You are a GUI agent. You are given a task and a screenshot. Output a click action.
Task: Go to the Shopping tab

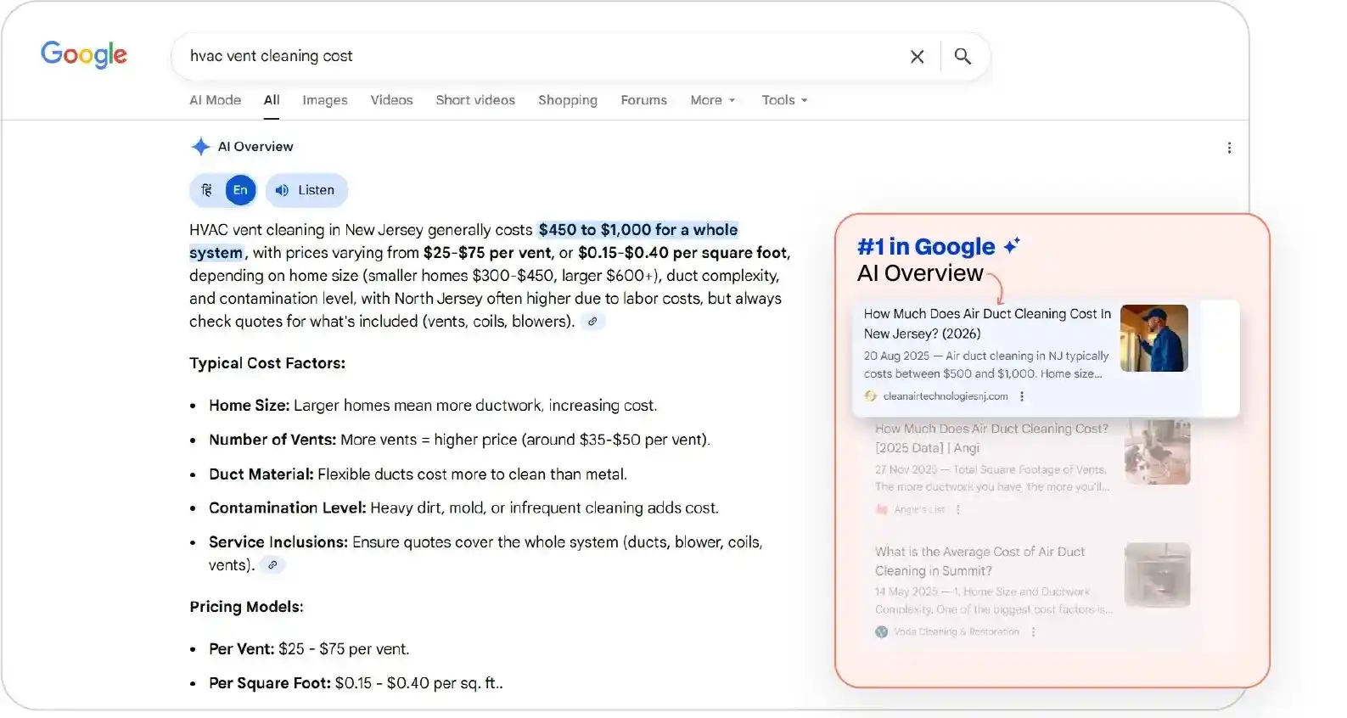567,100
